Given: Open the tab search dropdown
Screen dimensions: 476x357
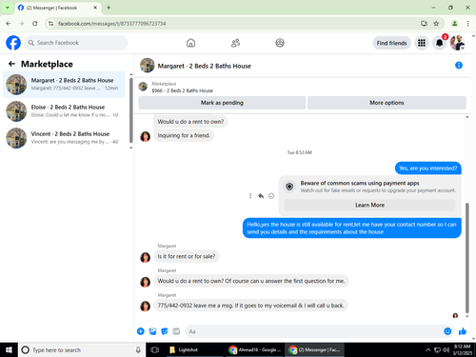Looking at the screenshot, I should (8, 8).
